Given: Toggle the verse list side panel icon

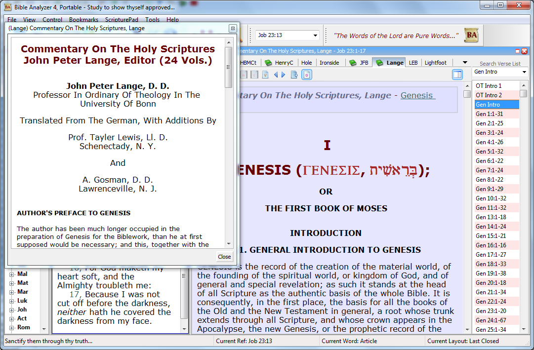Looking at the screenshot, I should (457, 75).
